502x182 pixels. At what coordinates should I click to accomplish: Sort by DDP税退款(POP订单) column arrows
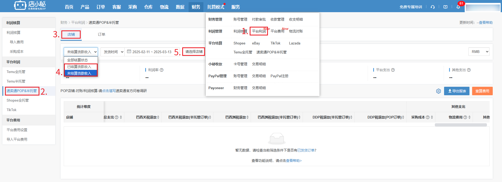[403, 117]
